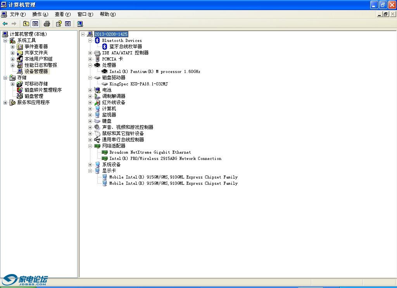Click the 磁盘驱动器 disk drive icon
The height and width of the screenshot is (288, 397).
point(97,78)
